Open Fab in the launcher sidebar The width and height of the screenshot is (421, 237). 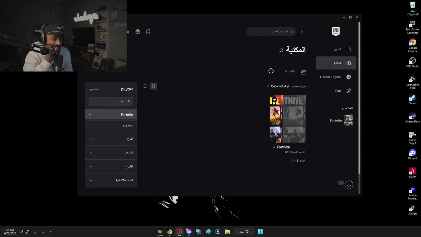pyautogui.click(x=336, y=91)
